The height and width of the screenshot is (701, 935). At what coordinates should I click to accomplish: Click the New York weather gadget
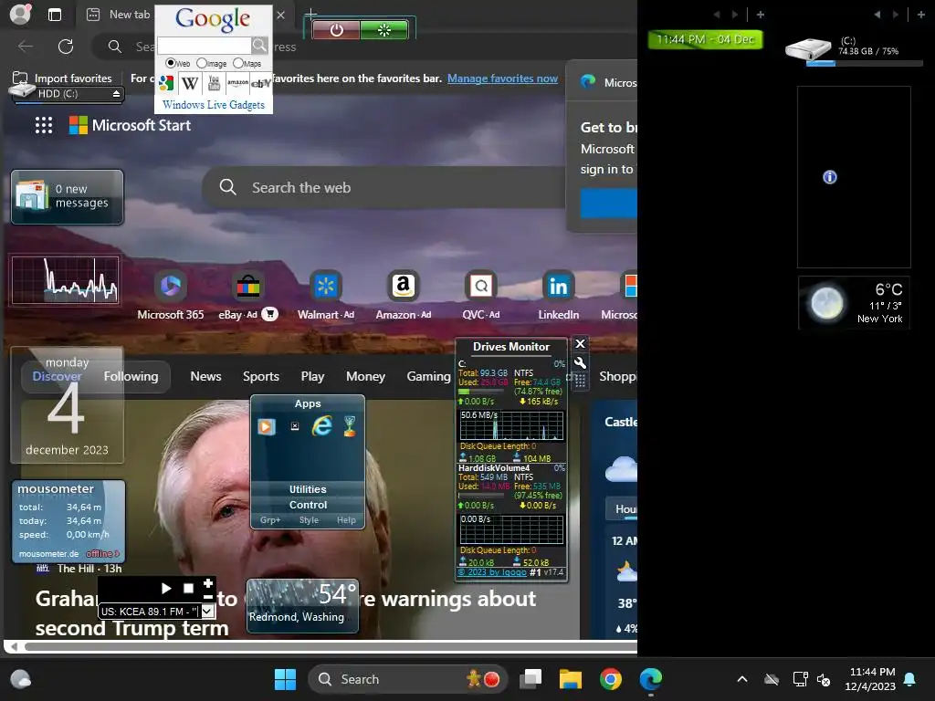(x=854, y=303)
